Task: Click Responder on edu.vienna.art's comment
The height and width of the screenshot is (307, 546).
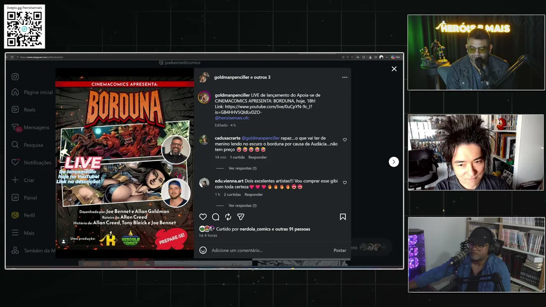Action: (x=253, y=194)
